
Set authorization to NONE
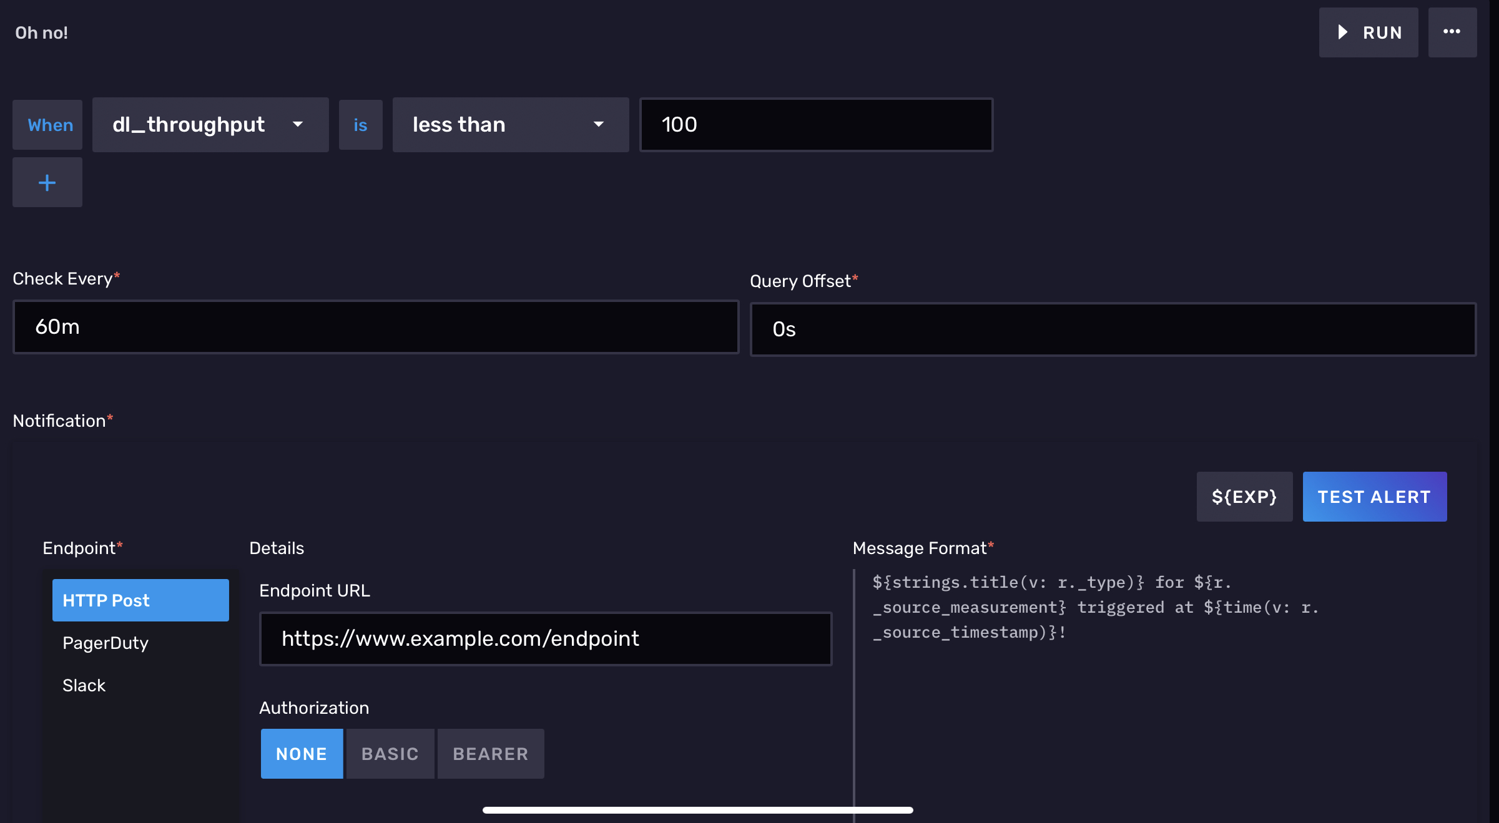[x=302, y=754]
